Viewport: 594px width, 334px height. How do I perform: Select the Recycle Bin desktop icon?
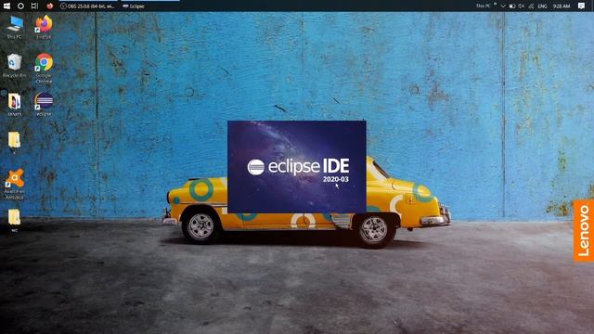(x=15, y=66)
